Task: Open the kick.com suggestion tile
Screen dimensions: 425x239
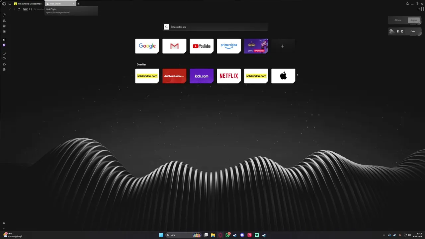Action: point(202,76)
